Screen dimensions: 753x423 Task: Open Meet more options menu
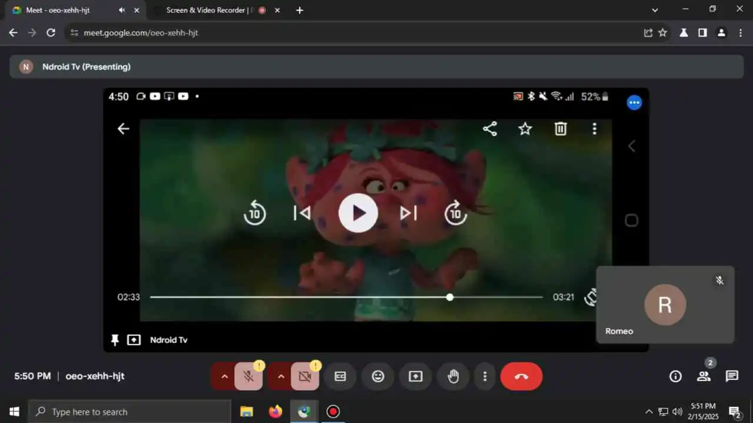[x=485, y=377]
